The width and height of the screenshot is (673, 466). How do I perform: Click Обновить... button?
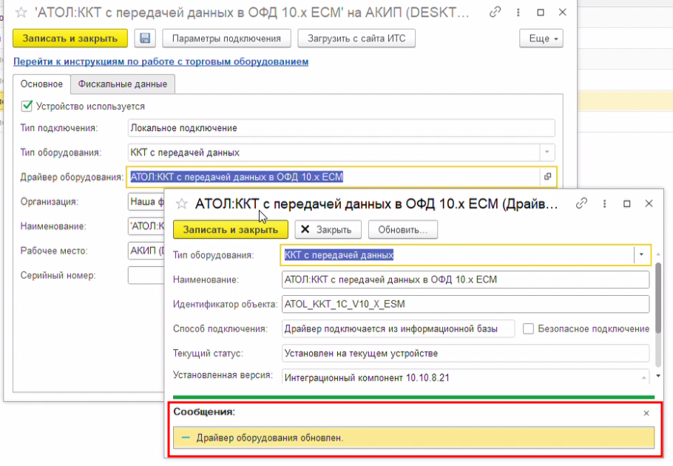[403, 229]
